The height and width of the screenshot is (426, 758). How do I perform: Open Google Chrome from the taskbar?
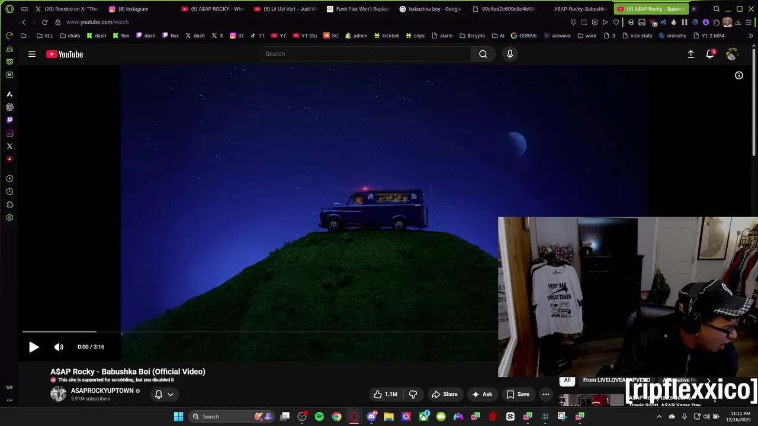point(336,417)
